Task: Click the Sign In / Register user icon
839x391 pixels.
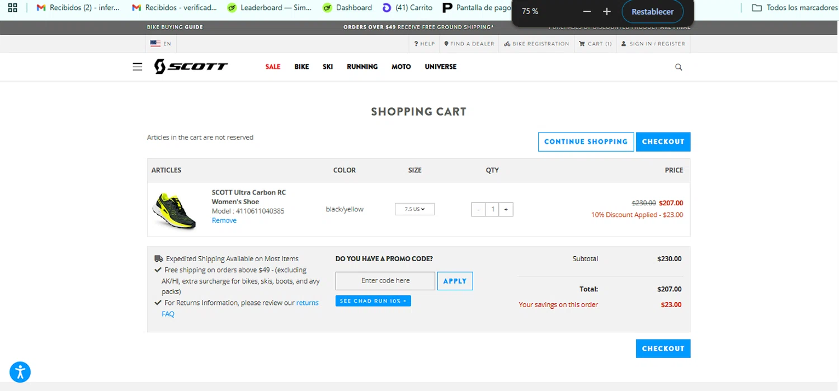Action: tap(624, 44)
